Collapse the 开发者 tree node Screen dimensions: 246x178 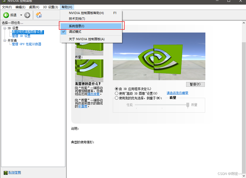5,41
